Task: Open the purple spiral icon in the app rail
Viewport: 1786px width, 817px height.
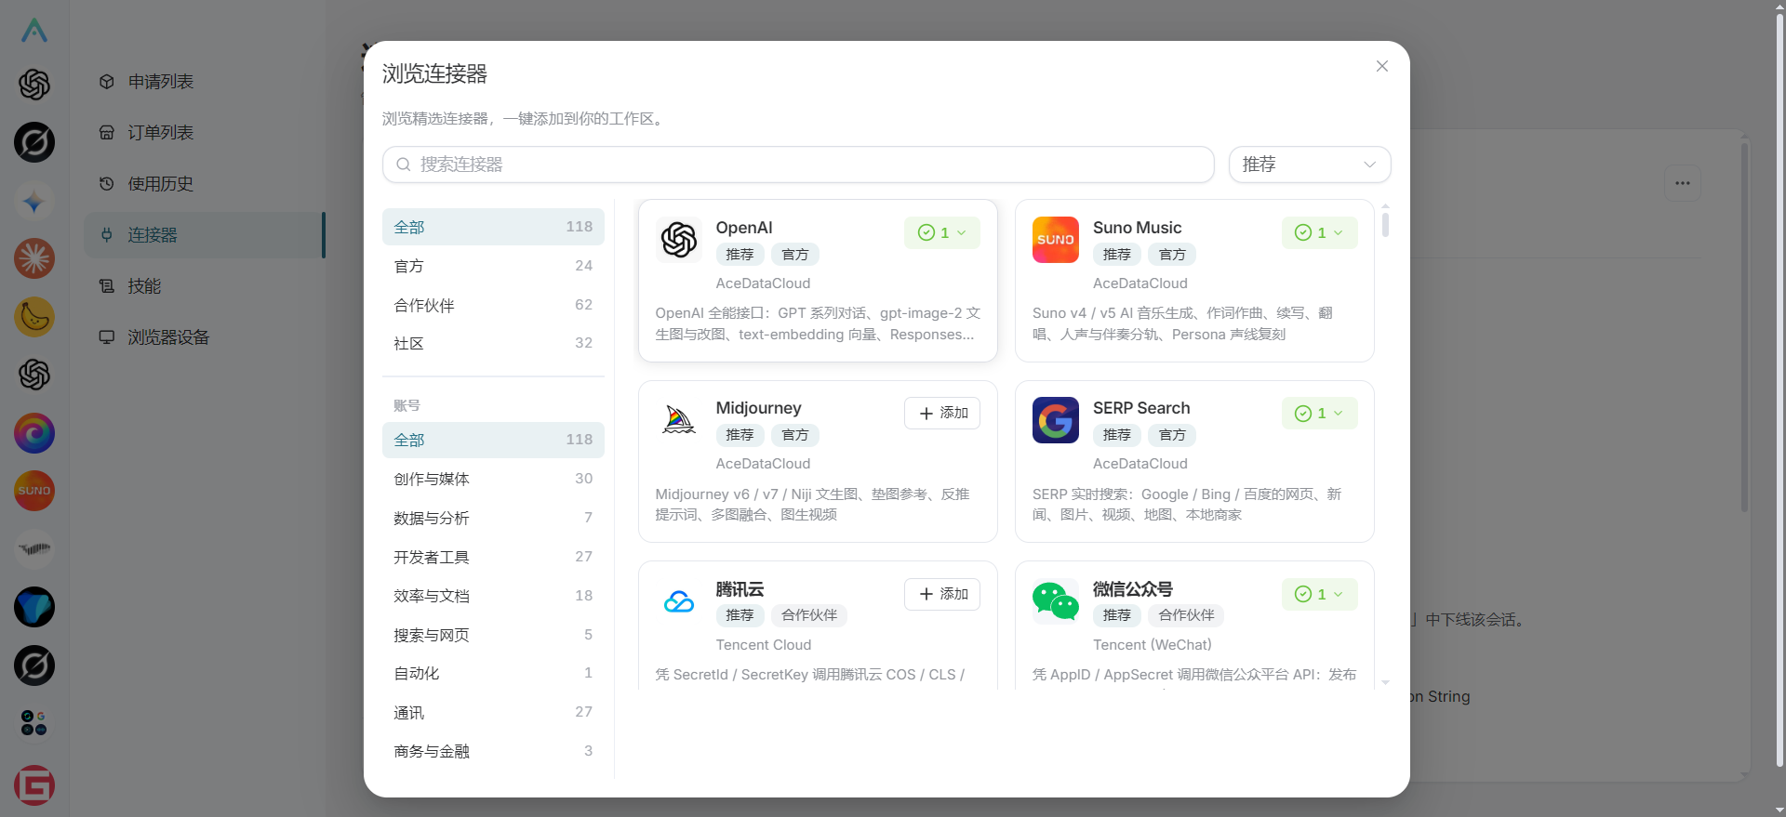Action: 34,433
